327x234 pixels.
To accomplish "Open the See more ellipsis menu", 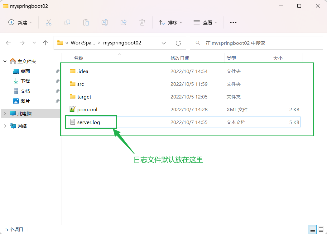I will (x=233, y=22).
